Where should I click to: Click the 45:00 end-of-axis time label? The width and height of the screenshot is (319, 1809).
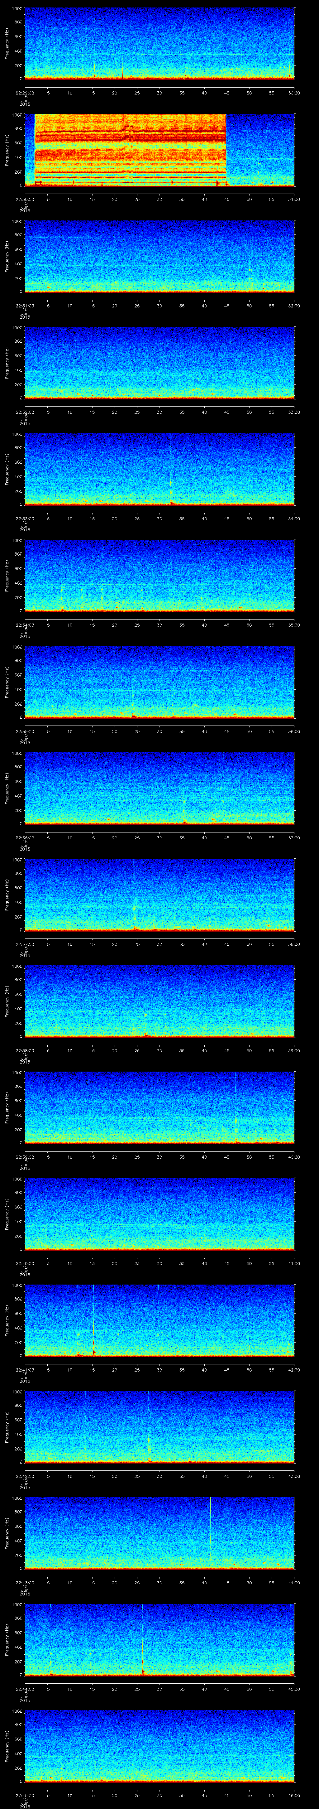point(294,1688)
